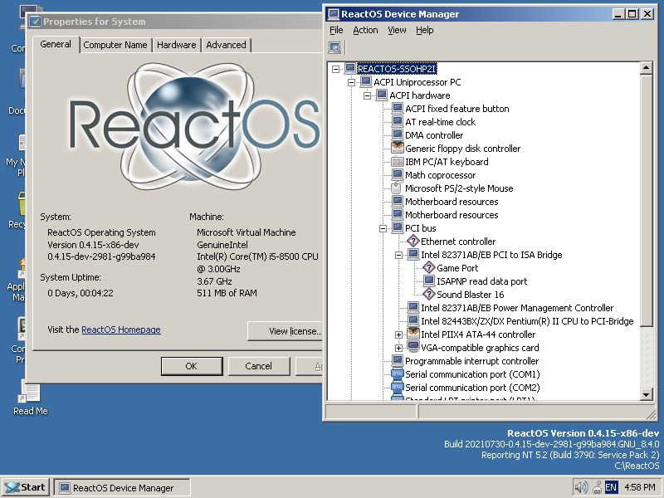This screenshot has width=664, height=498.
Task: Follow the ReactOS Homepage link
Action: (121, 330)
